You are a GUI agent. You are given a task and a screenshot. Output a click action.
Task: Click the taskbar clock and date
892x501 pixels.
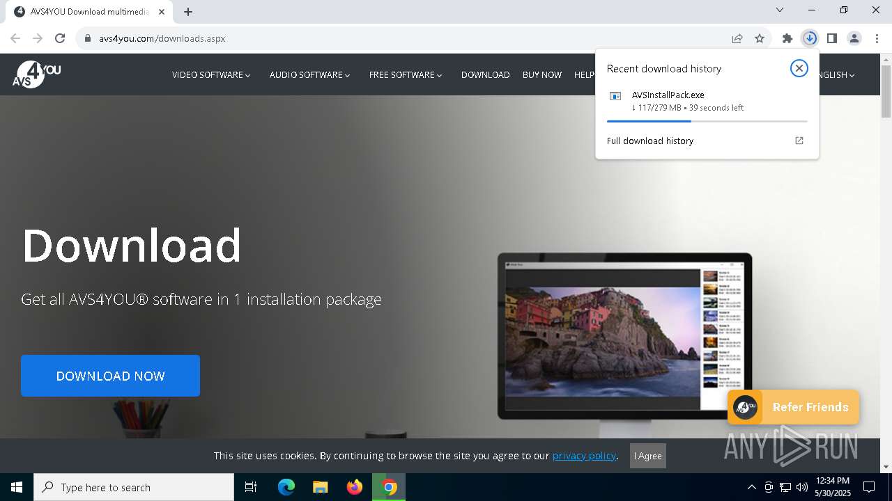[833, 487]
